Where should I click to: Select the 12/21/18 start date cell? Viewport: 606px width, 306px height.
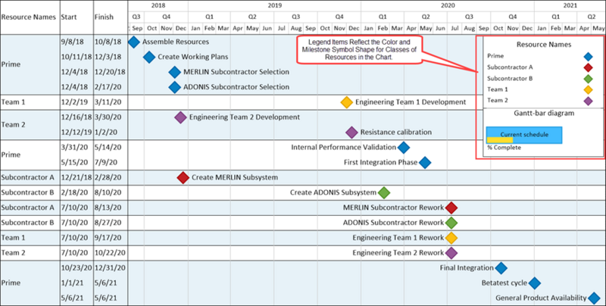coord(77,177)
